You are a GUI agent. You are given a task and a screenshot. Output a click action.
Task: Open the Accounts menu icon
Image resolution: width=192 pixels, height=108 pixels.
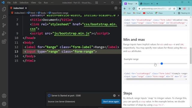[x=4, y=96]
